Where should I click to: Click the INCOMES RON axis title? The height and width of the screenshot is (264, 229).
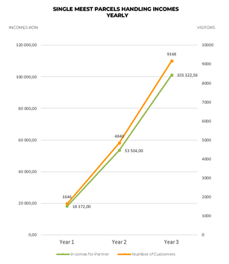23,27
